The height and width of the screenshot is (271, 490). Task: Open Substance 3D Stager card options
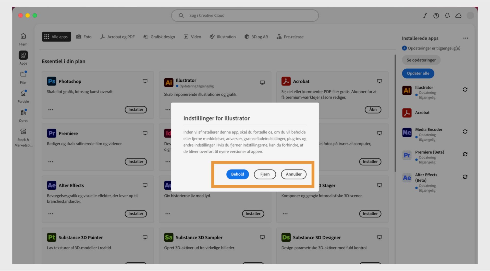285,214
